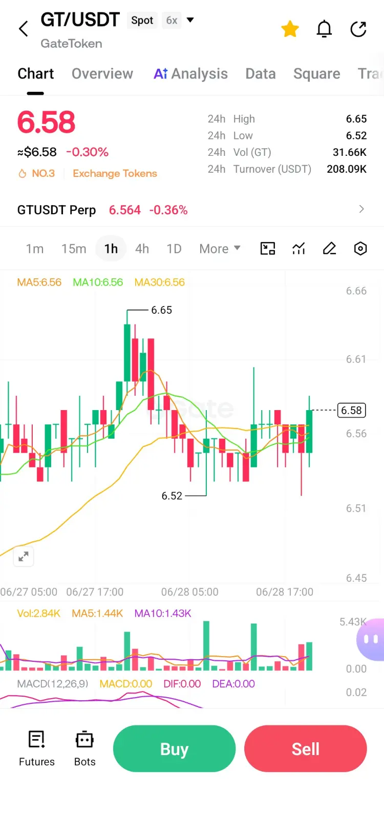Open the AI Analysis tab
The height and width of the screenshot is (832, 384).
tap(190, 74)
